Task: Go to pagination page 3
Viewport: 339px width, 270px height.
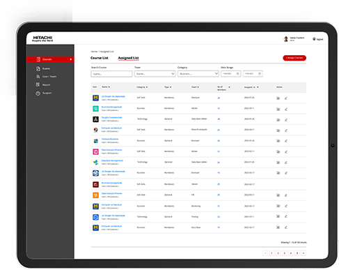Action: coord(285,253)
